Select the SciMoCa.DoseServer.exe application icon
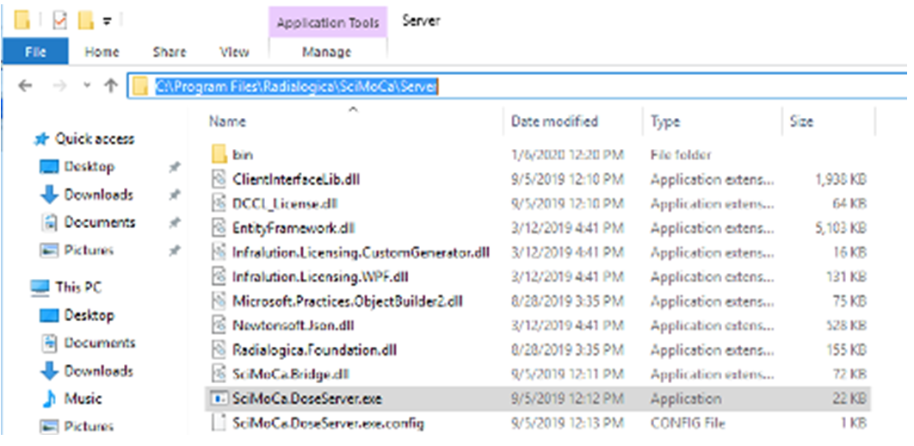Image resolution: width=914 pixels, height=446 pixels. 219,399
